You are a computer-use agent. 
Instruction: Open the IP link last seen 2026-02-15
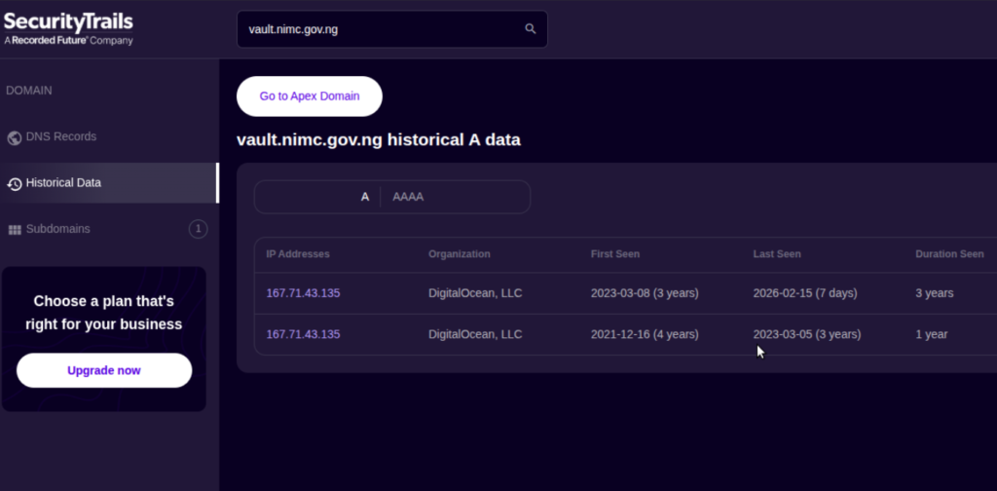click(303, 293)
